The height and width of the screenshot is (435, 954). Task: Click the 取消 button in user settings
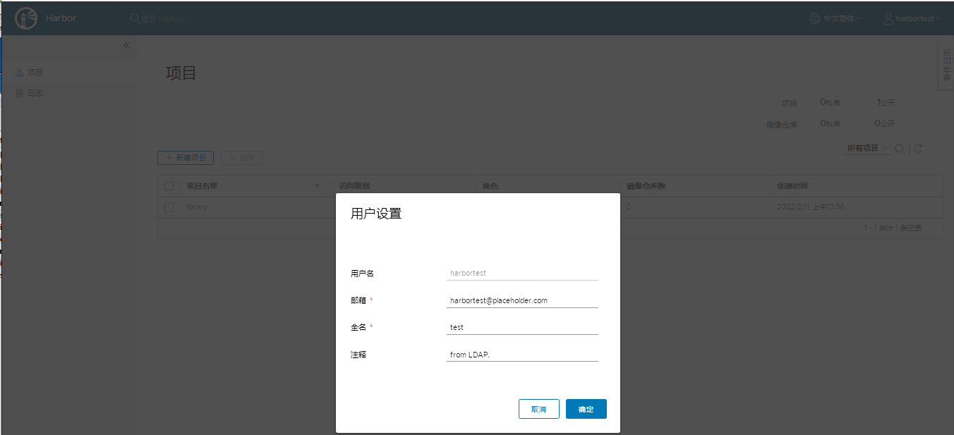(538, 409)
